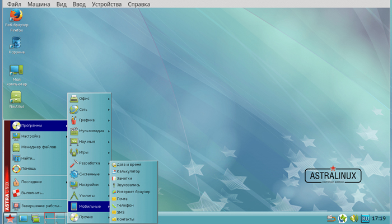
Task: Open the Справка menu
Action: point(139,4)
